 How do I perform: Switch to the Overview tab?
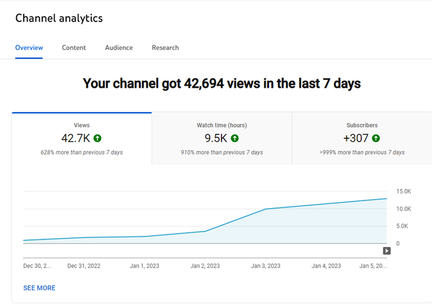29,48
